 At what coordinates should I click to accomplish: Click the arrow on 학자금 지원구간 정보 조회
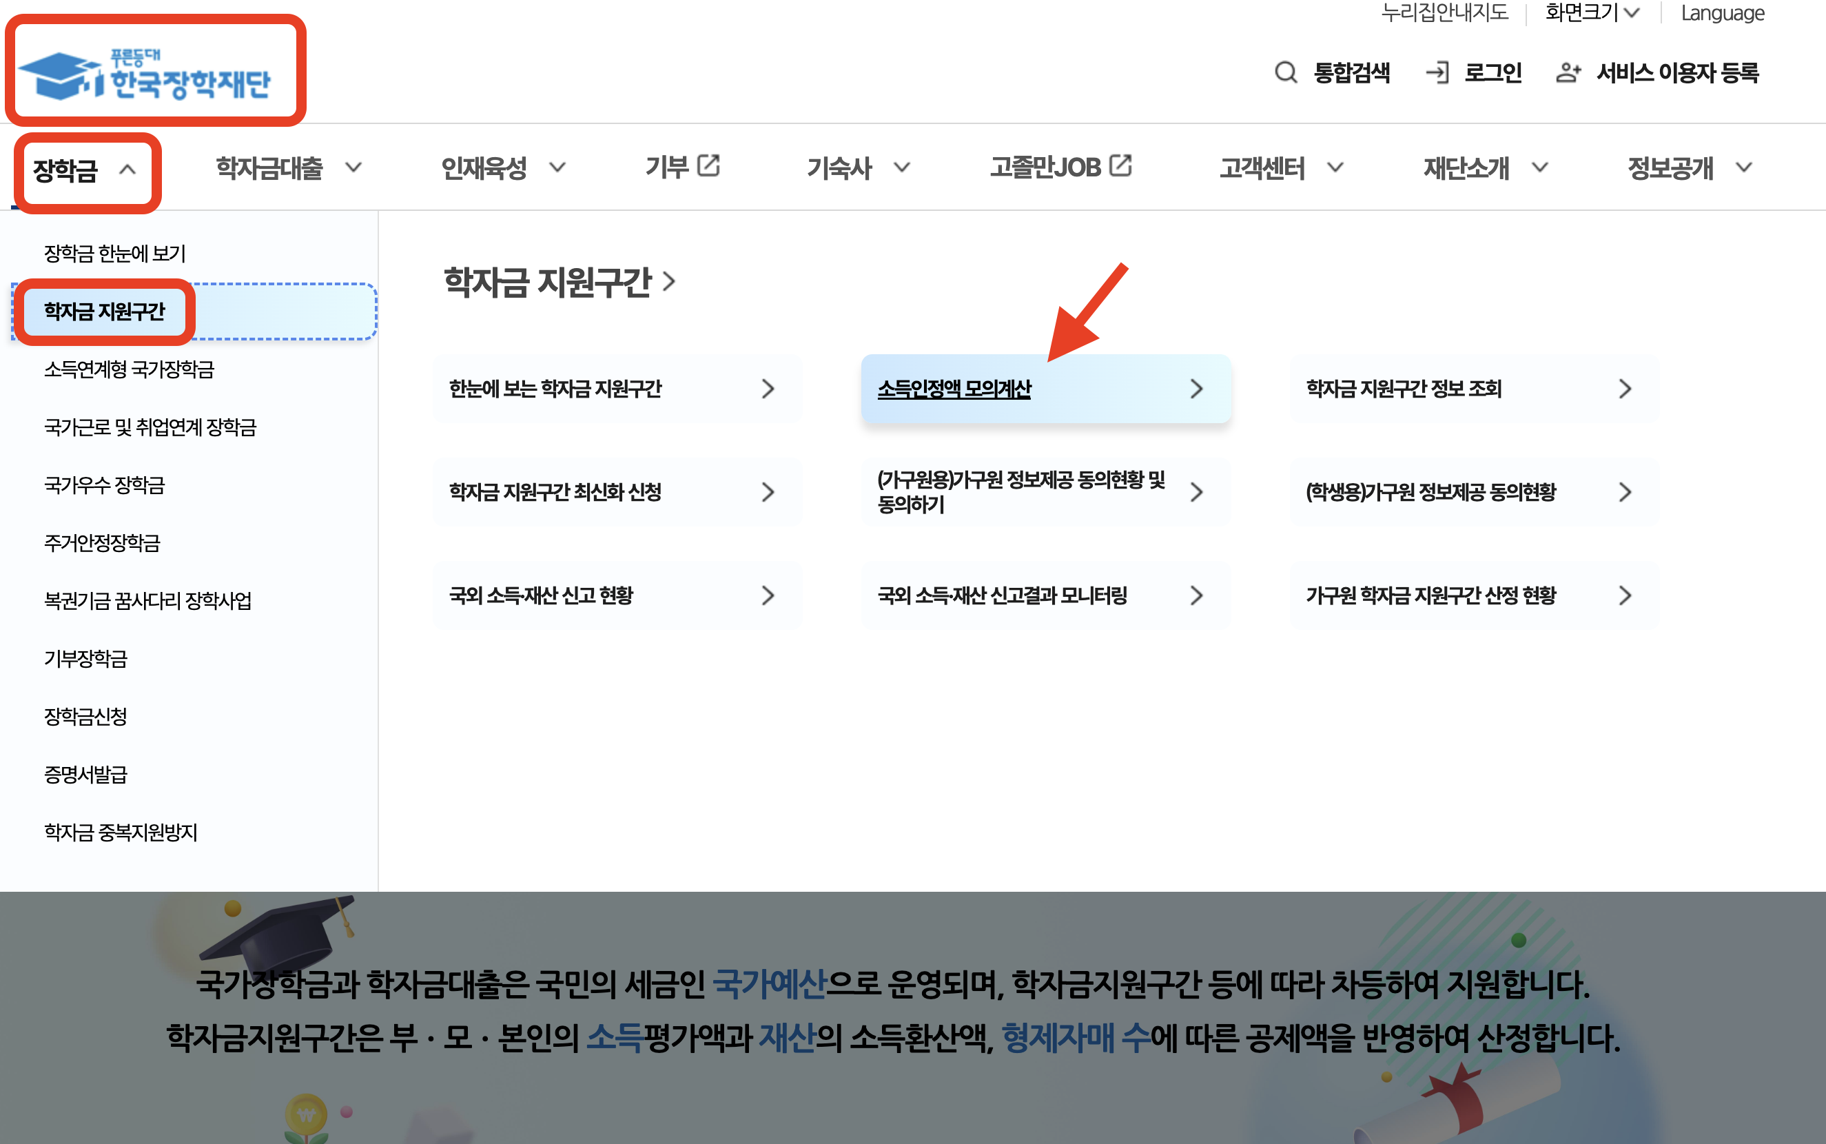point(1625,389)
